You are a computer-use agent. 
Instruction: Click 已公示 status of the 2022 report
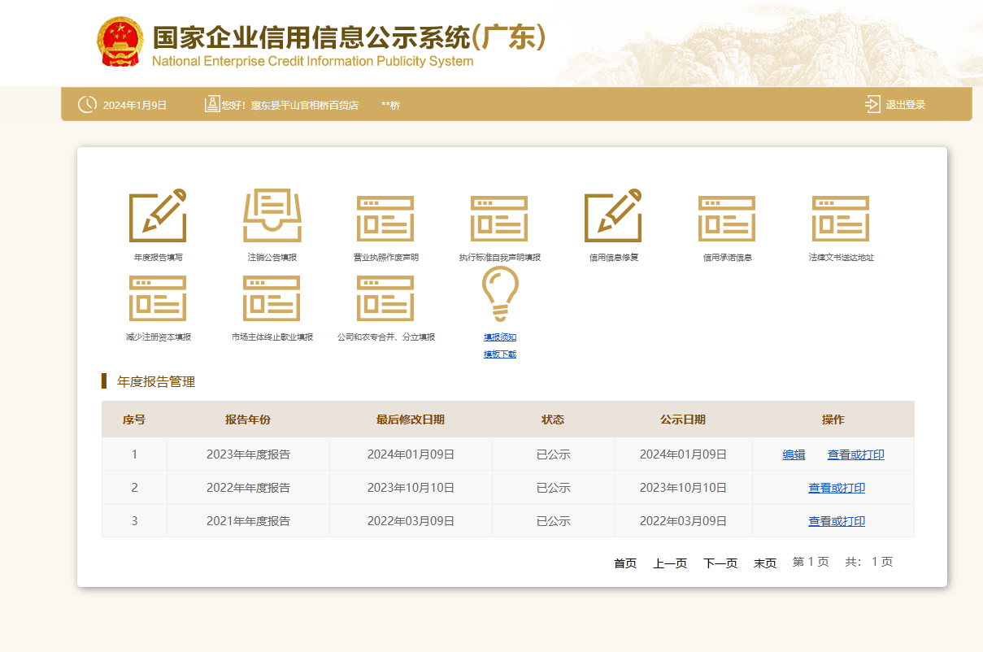point(553,488)
